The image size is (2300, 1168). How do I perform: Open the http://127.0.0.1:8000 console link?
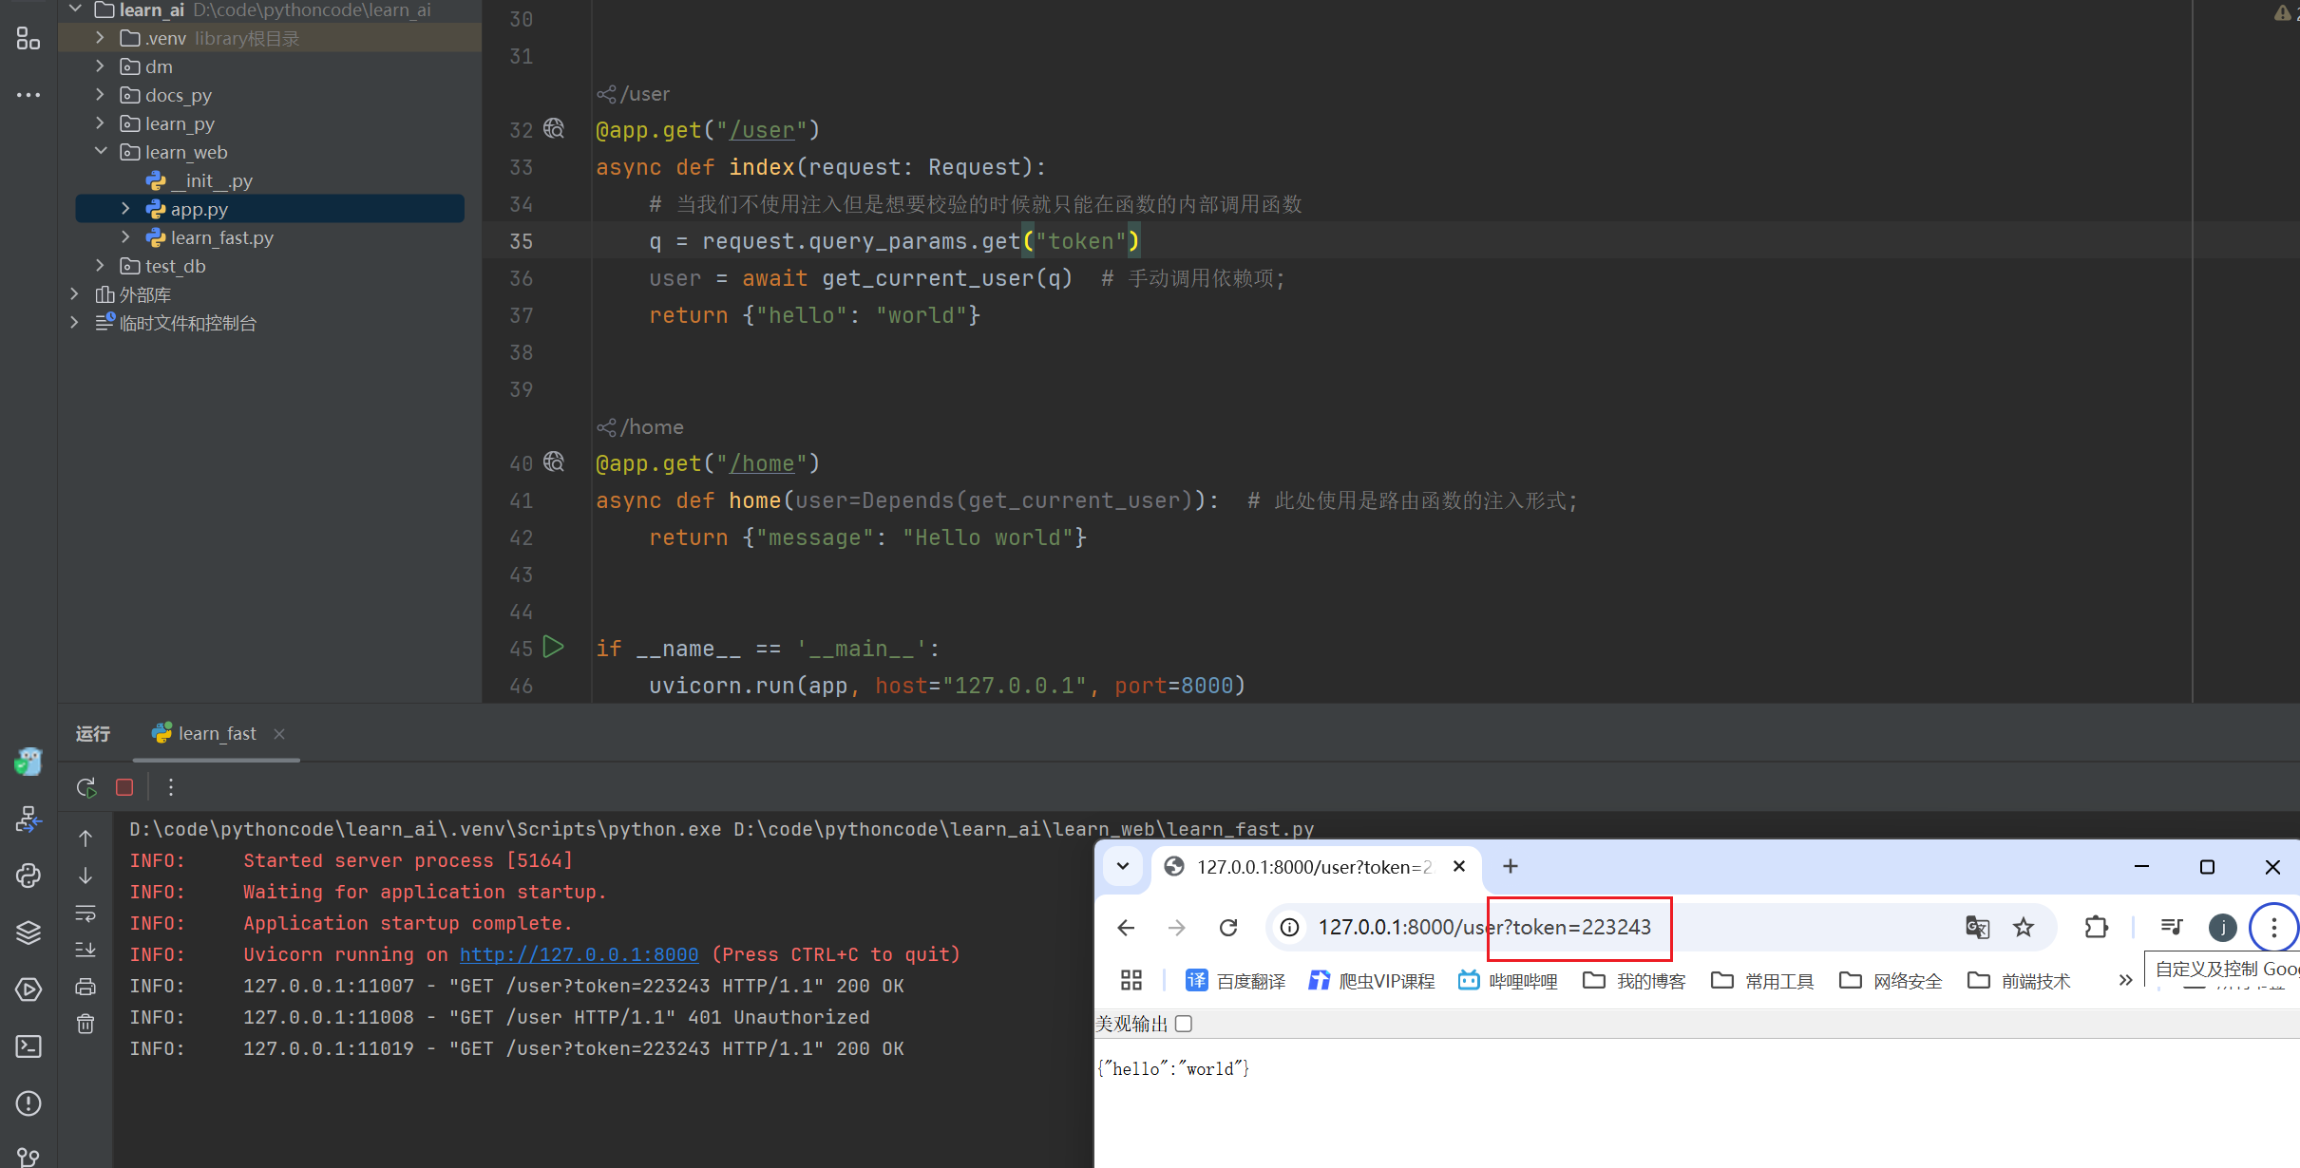pos(579,954)
